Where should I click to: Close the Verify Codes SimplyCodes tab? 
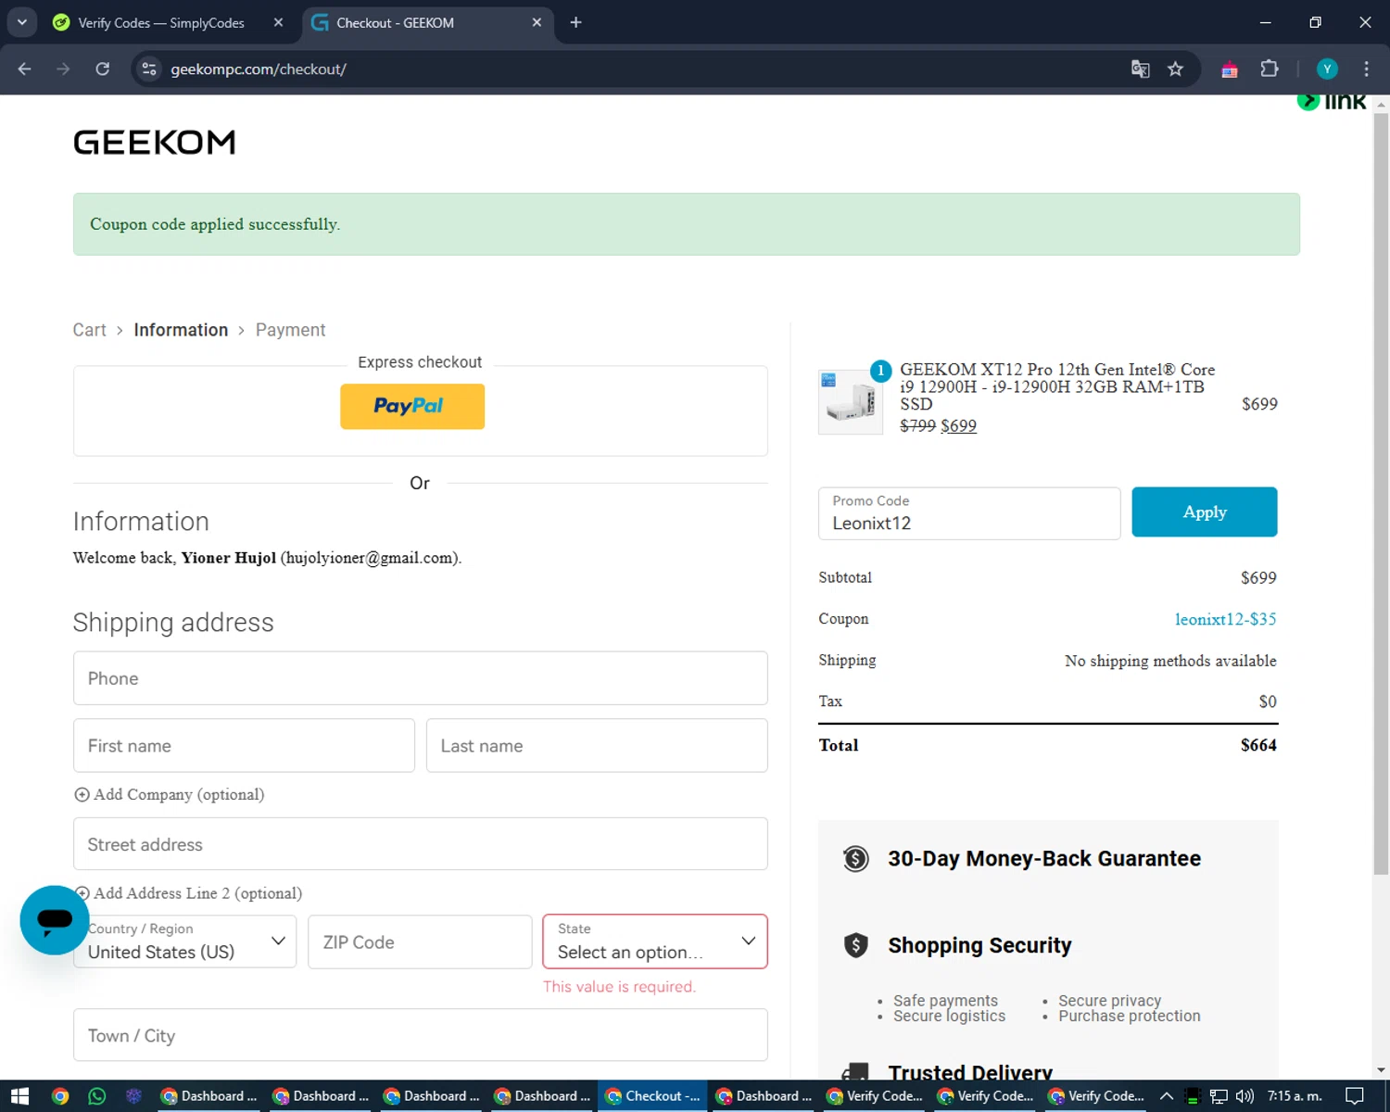278,22
